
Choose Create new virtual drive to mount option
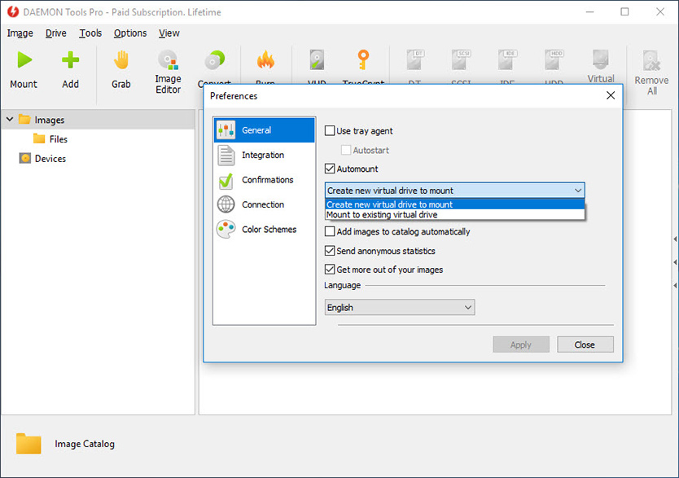click(x=454, y=204)
